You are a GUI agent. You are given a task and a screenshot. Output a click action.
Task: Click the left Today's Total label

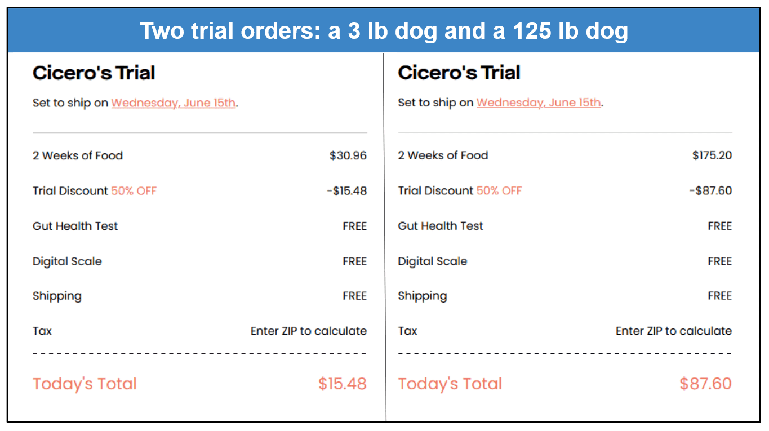(x=85, y=384)
